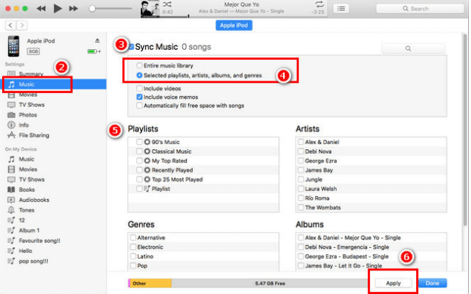Start playback with the play button

(x=57, y=9)
